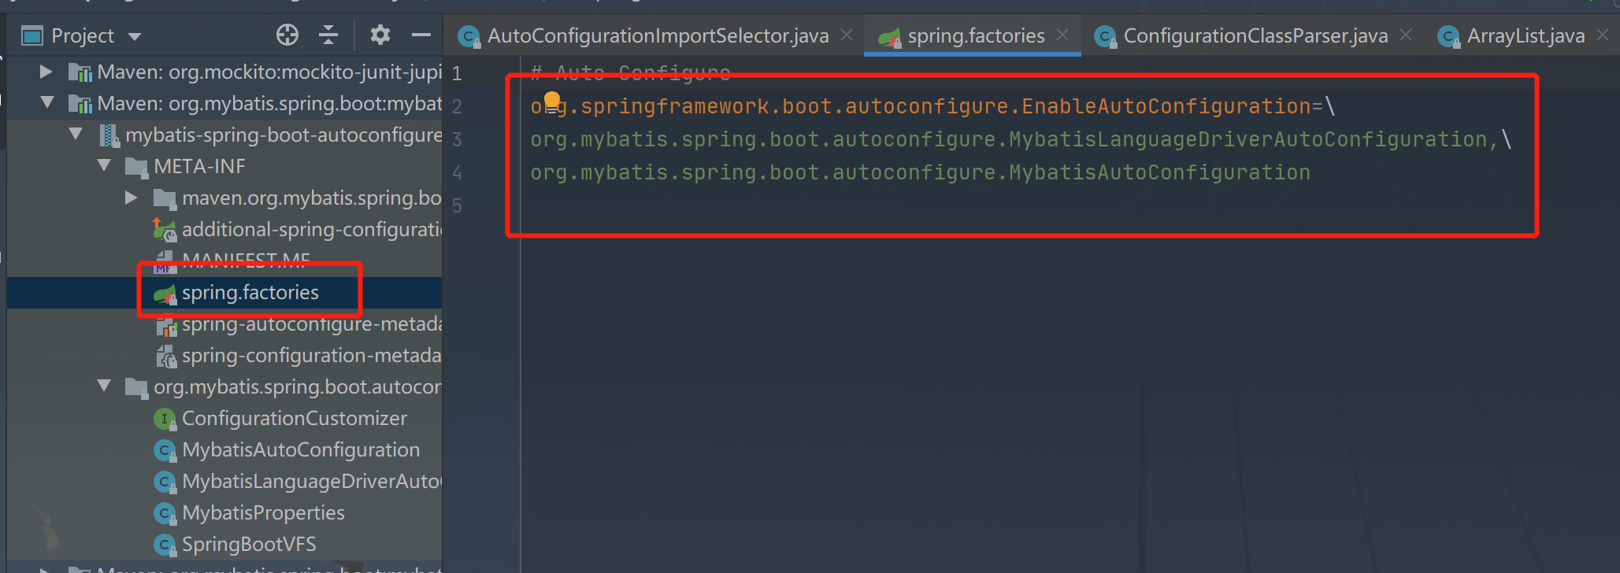Click line number 3 in the gutter
Screen dimensions: 1620x573
457,139
